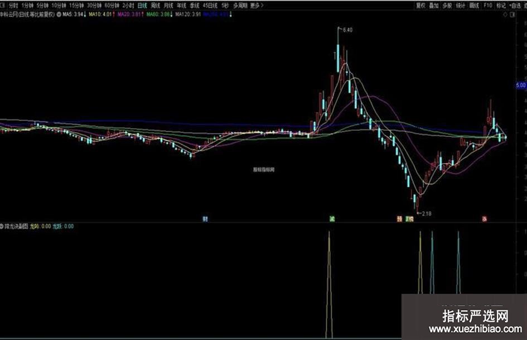Switch to 季线 quarterly chart
The image size is (527, 340).
(x=195, y=6)
